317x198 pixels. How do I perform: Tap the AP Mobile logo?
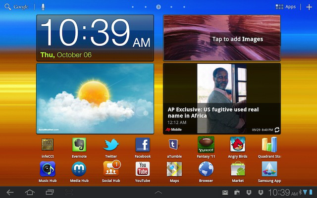[173, 130]
